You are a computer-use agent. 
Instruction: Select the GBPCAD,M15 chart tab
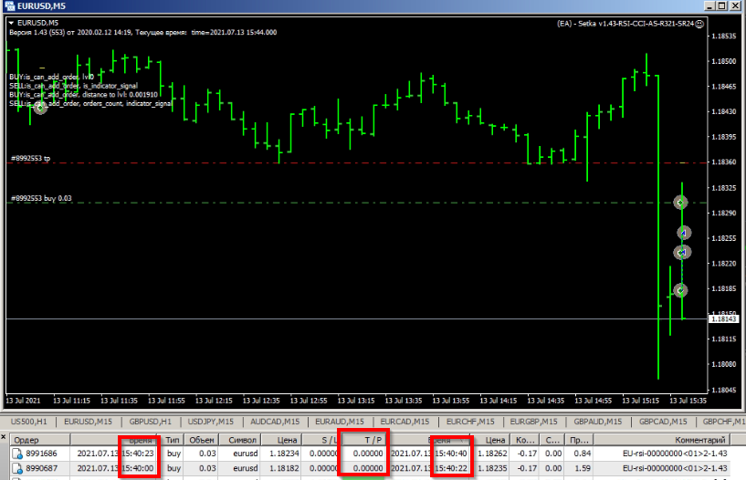(x=663, y=422)
